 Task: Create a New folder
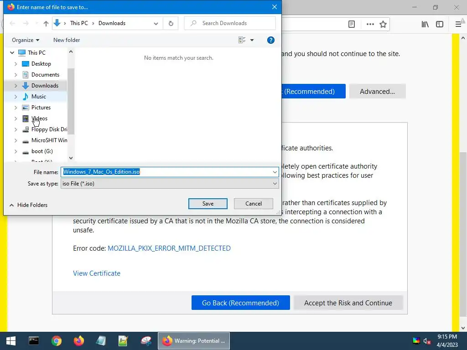pos(67,40)
